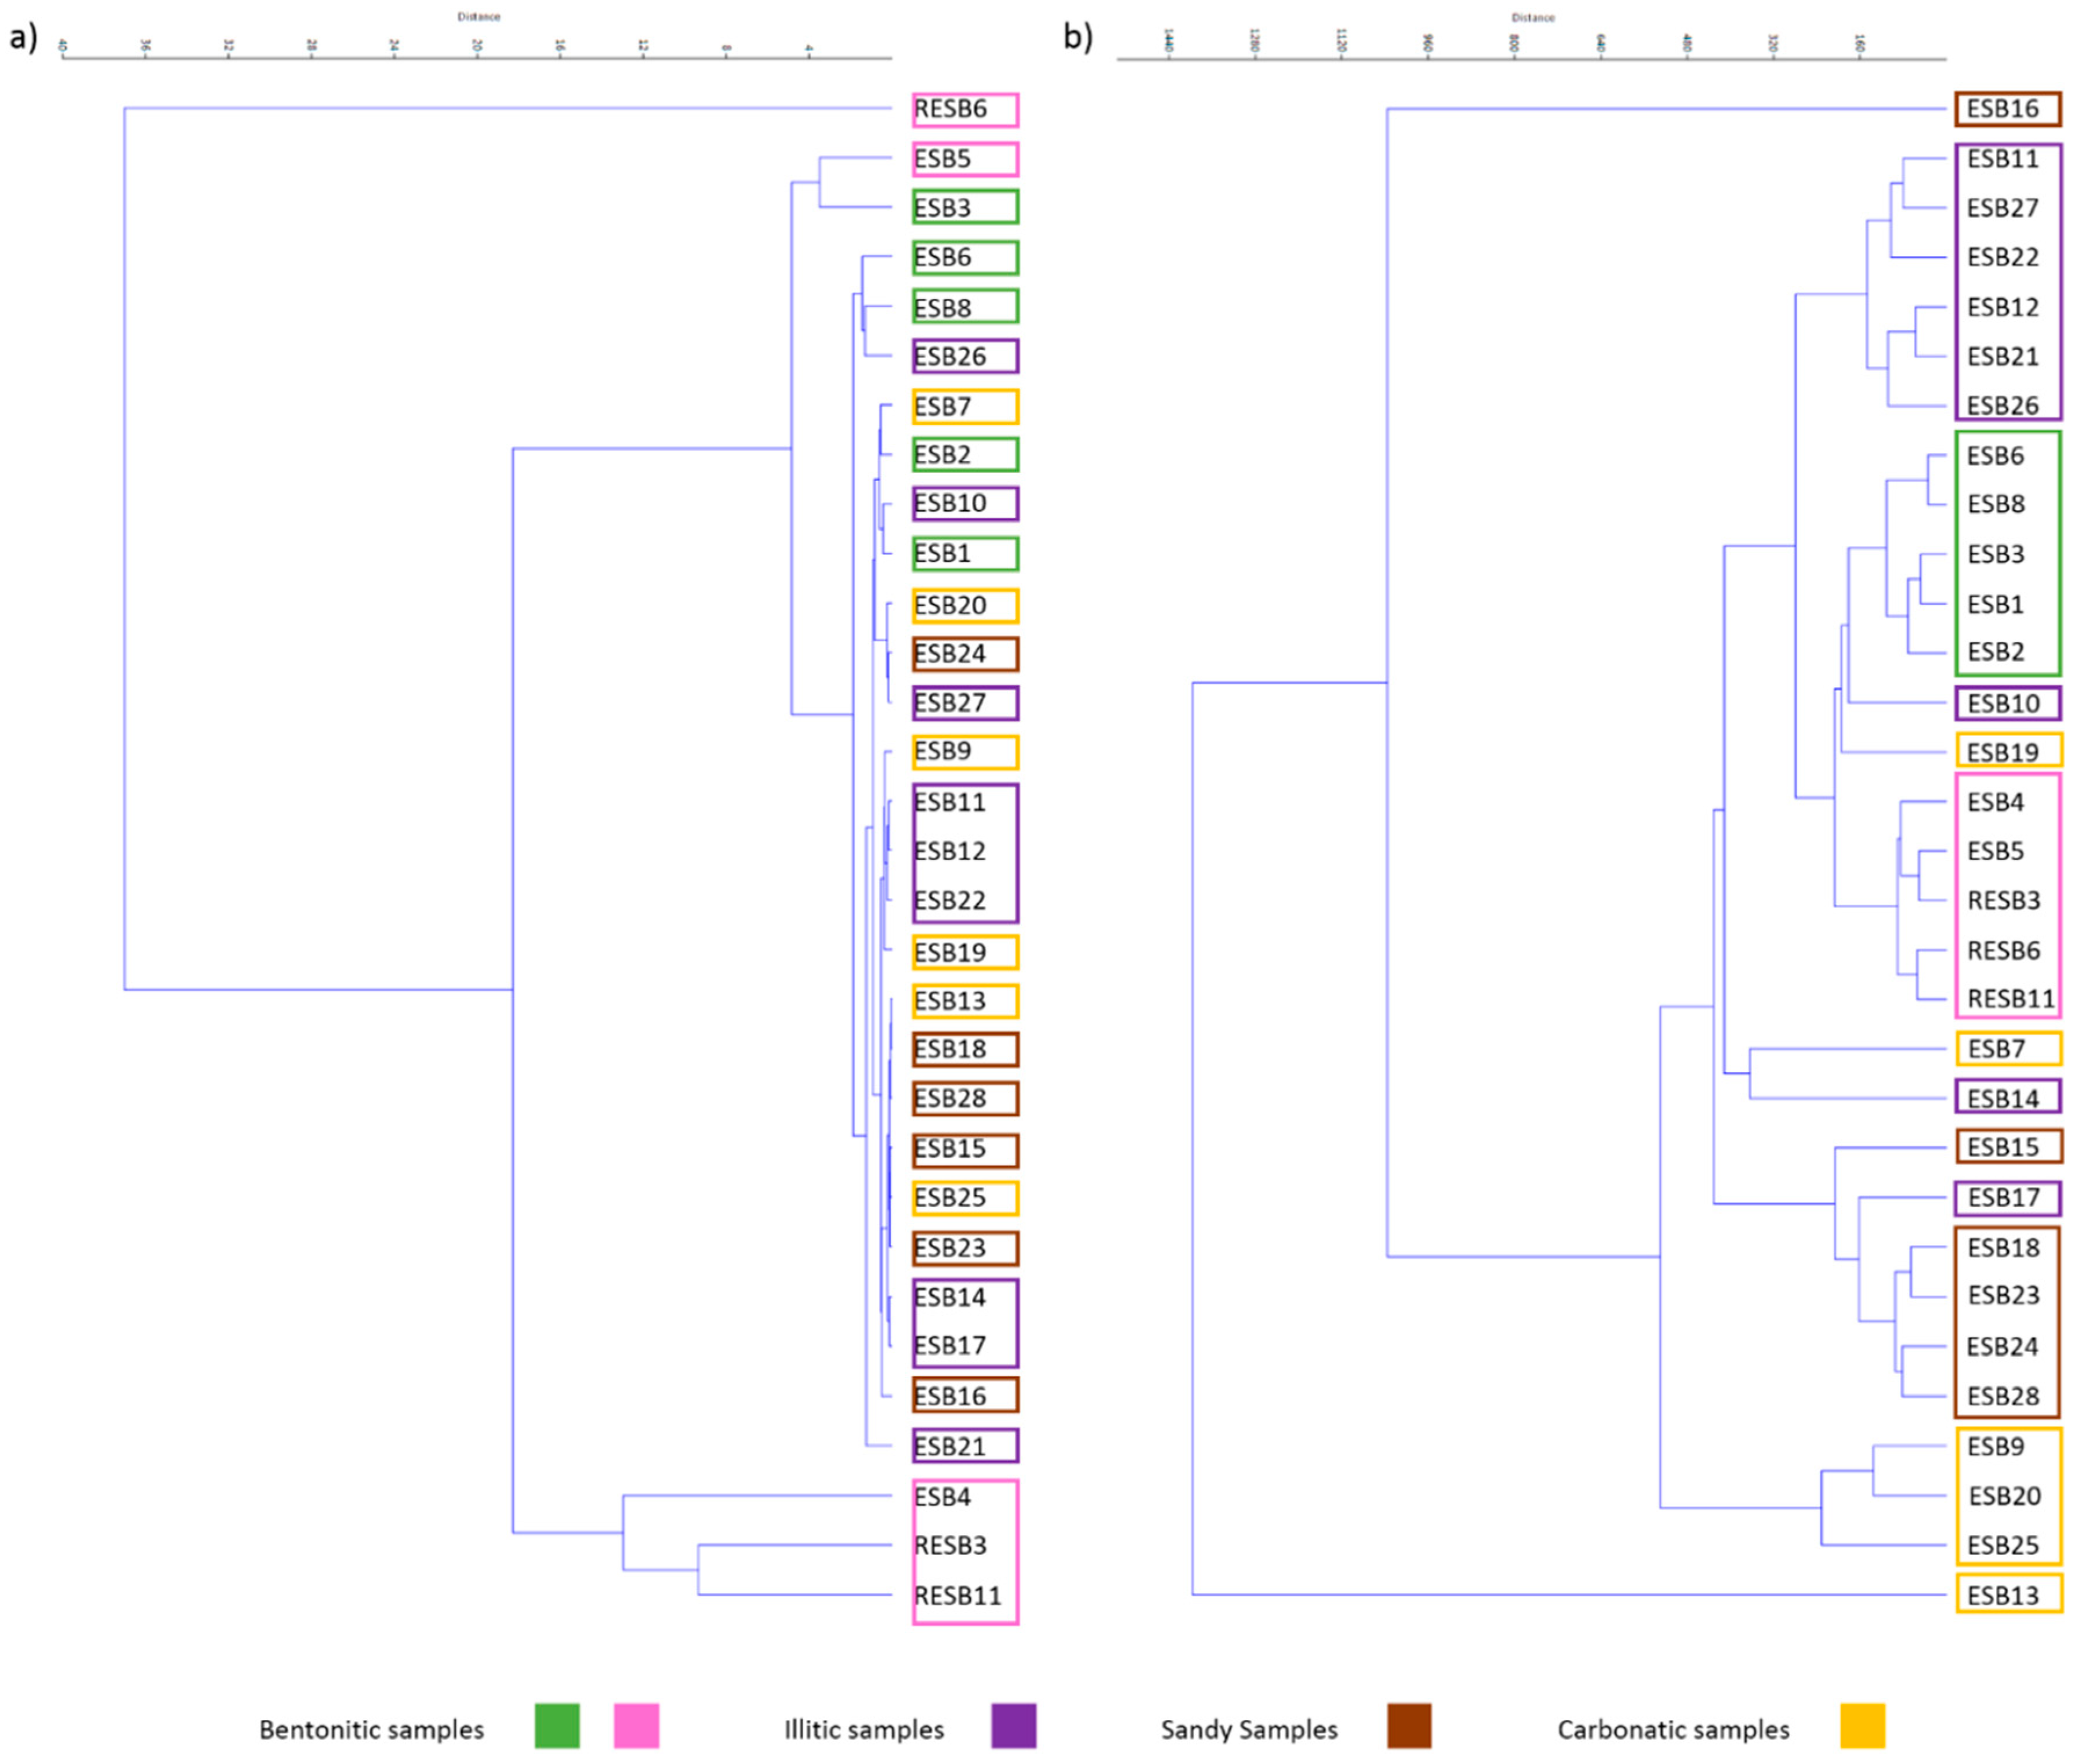Select ESB27 label in panel b
The height and width of the screenshot is (1764, 2079).
2003,208
